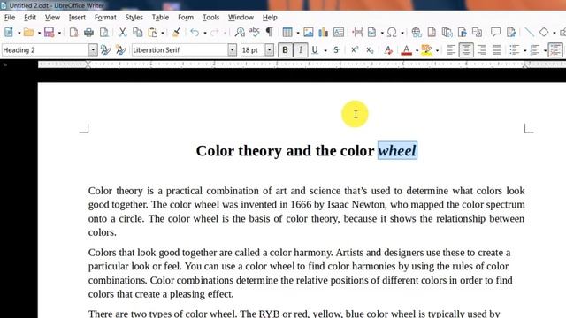Click the Insert Image icon

309,33
